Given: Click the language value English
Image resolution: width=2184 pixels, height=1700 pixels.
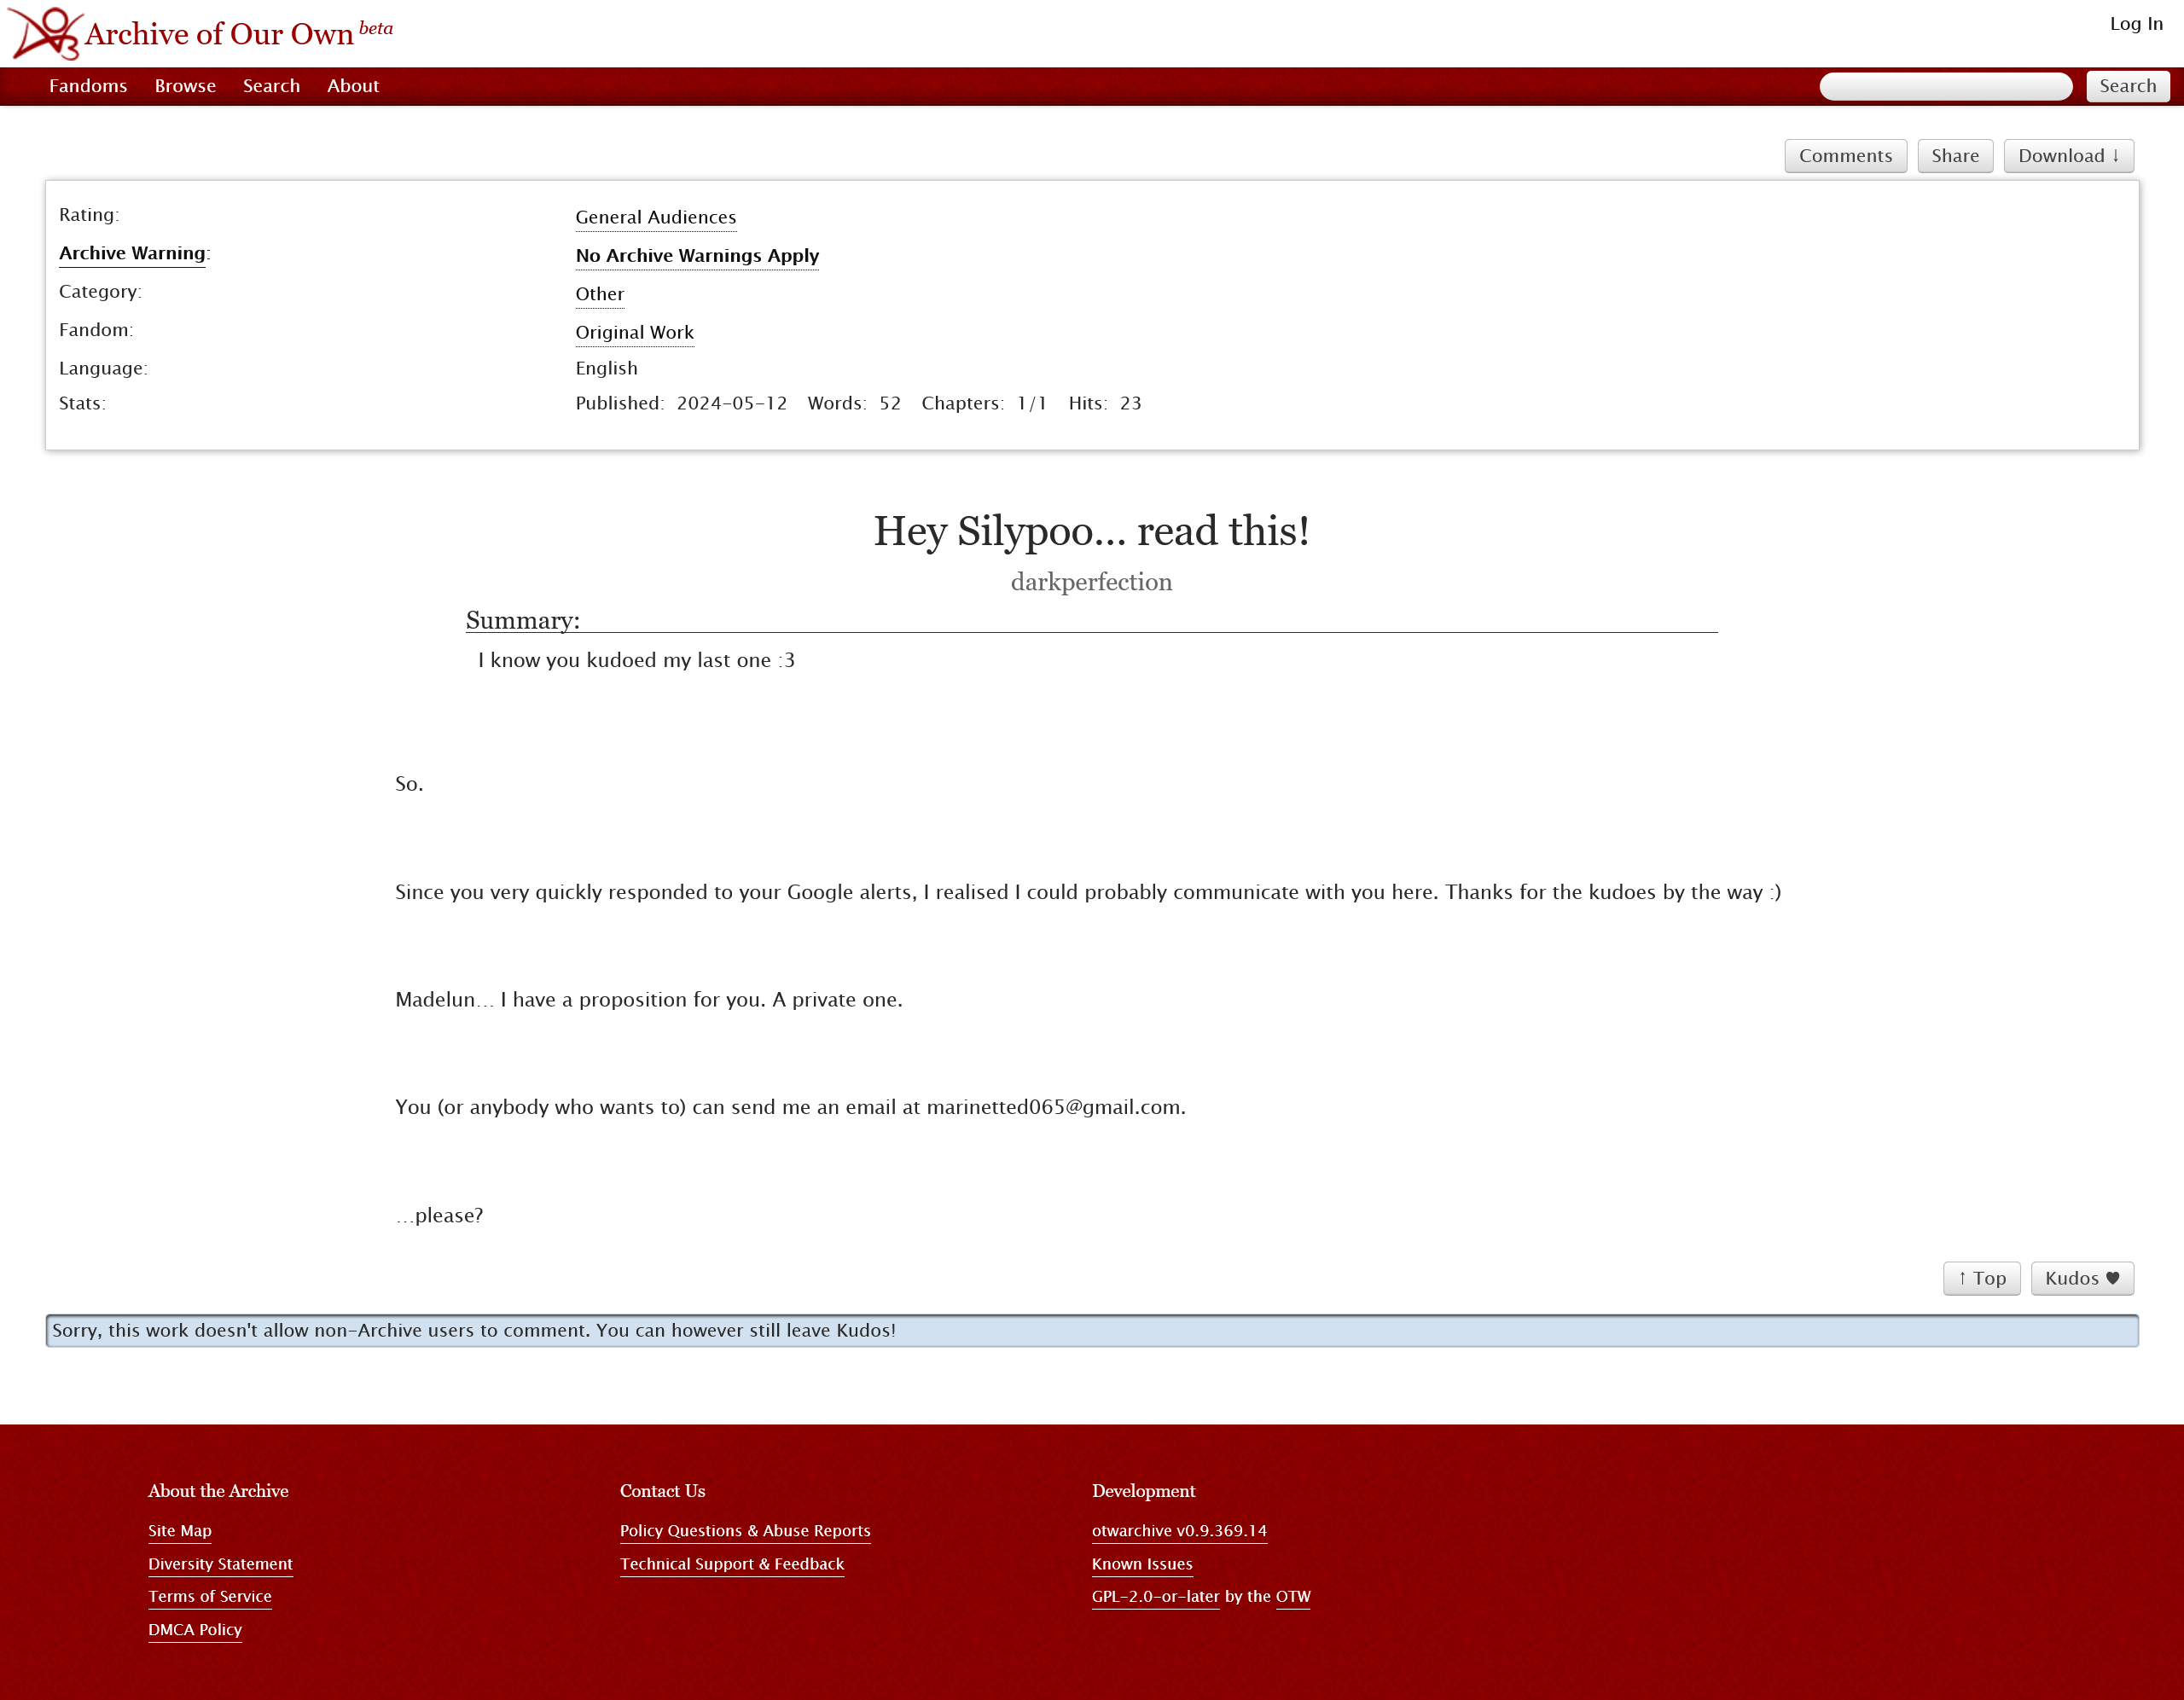Looking at the screenshot, I should click(x=606, y=368).
